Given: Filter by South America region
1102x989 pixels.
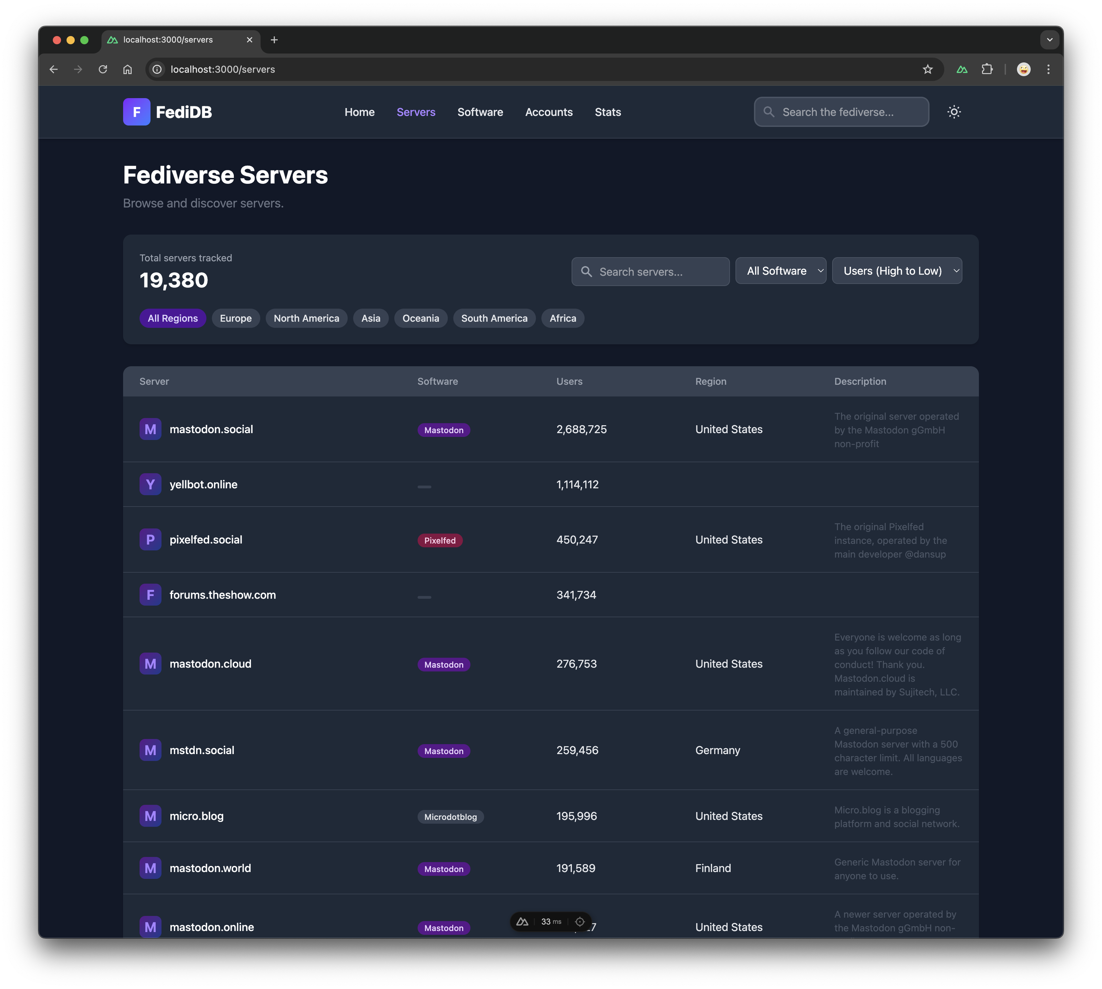Looking at the screenshot, I should (494, 318).
